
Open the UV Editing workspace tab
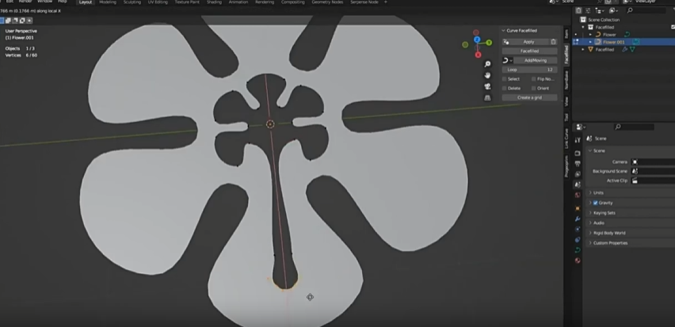(x=159, y=2)
